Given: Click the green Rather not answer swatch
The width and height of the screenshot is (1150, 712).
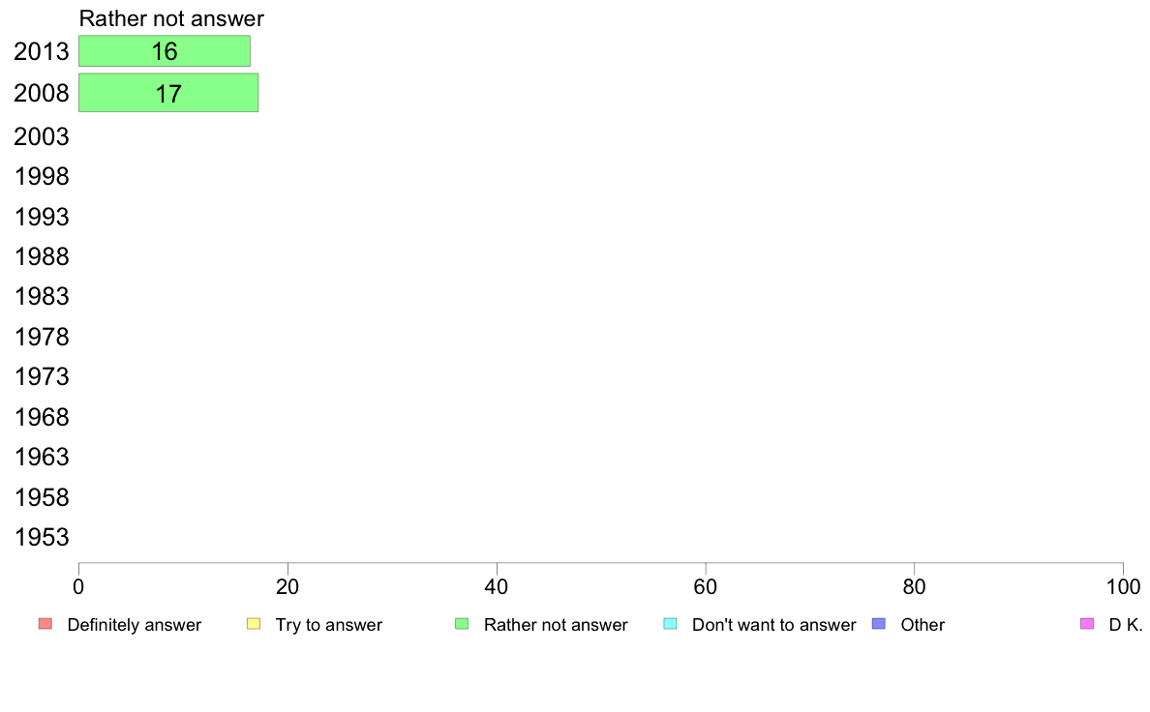Looking at the screenshot, I should [462, 624].
